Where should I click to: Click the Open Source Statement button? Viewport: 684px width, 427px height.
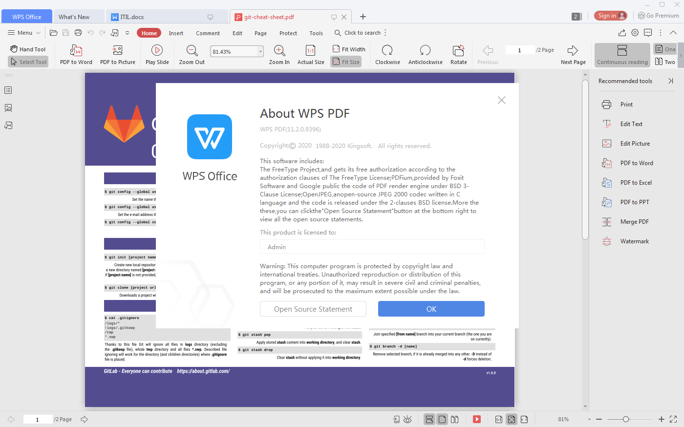click(313, 309)
